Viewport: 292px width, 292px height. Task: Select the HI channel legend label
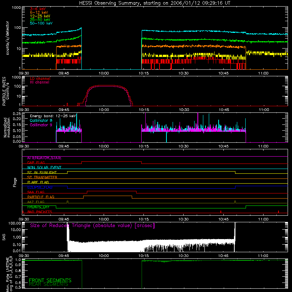point(39,82)
